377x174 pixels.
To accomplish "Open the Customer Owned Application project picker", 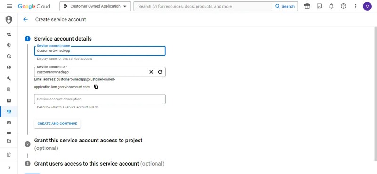I will pos(95,6).
